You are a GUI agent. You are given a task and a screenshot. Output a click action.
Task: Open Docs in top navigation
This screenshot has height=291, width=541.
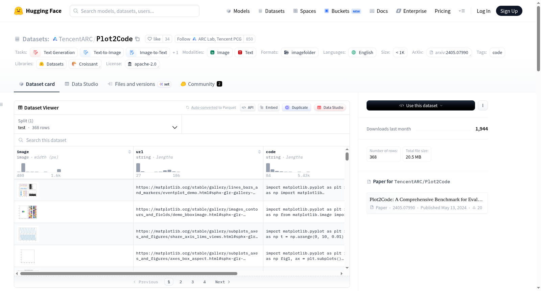(x=379, y=11)
